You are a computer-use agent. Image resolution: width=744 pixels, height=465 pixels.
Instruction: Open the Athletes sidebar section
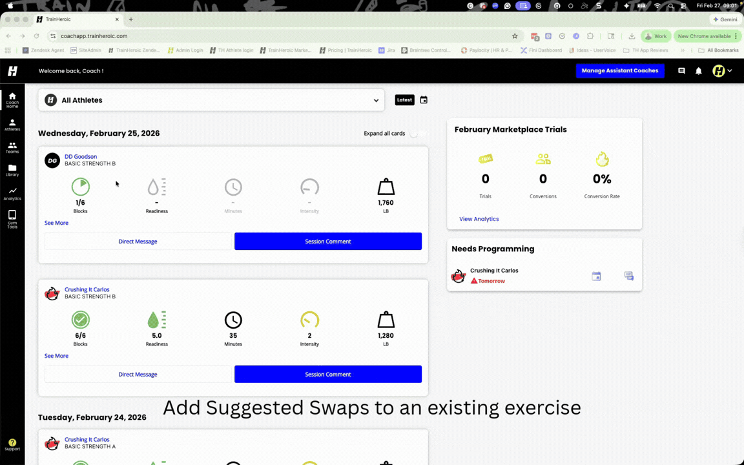click(x=12, y=125)
